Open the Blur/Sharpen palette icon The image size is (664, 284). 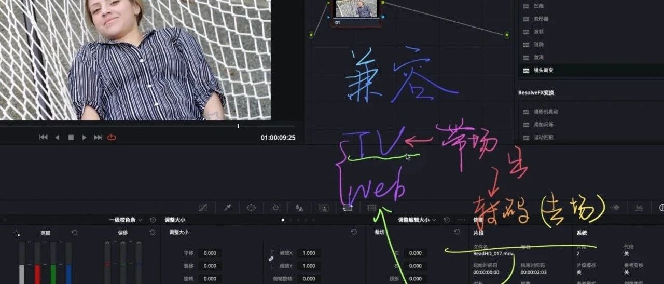(x=299, y=208)
